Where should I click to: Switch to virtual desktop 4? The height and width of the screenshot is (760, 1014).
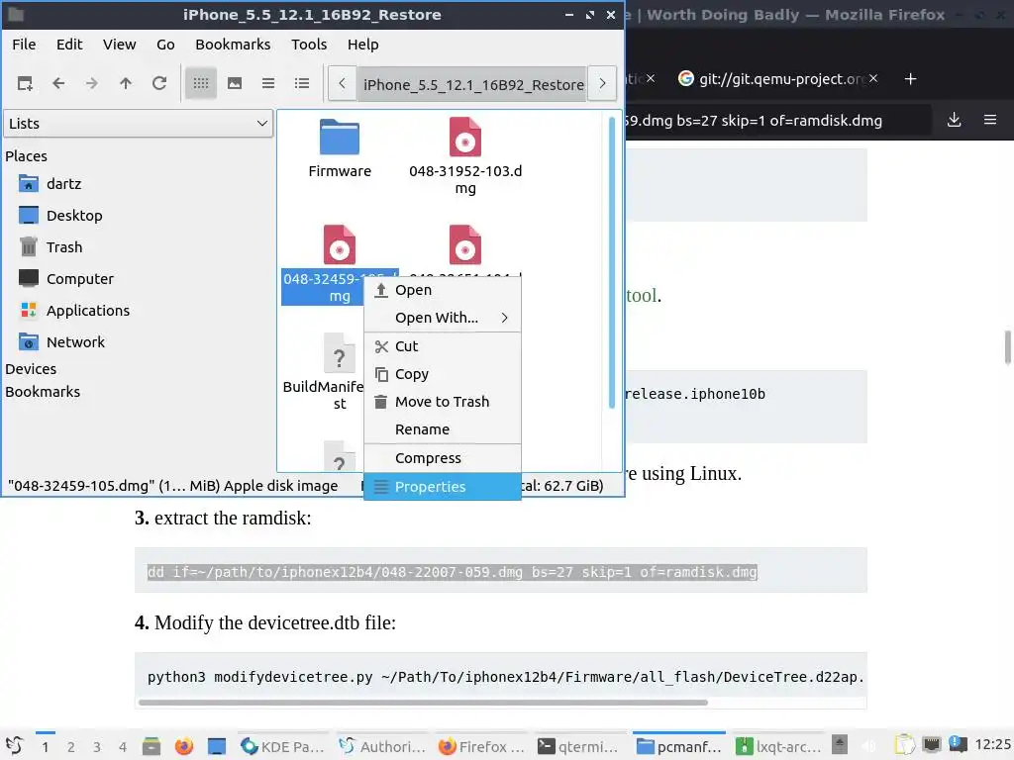(x=122, y=747)
